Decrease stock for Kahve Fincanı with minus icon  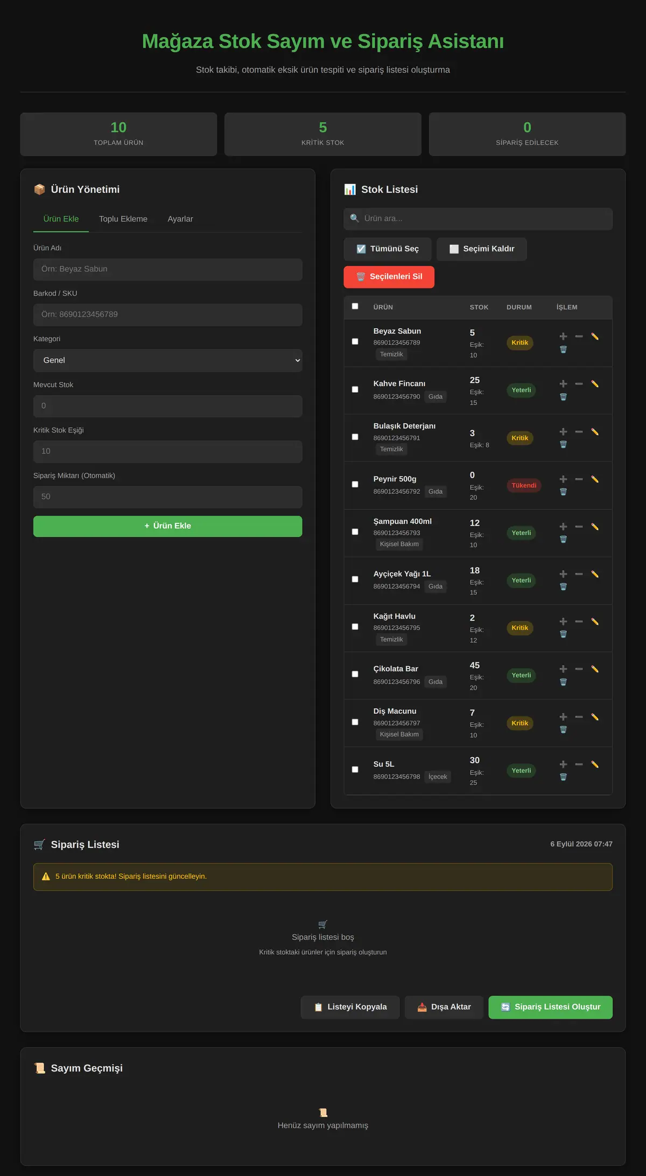coord(579,384)
